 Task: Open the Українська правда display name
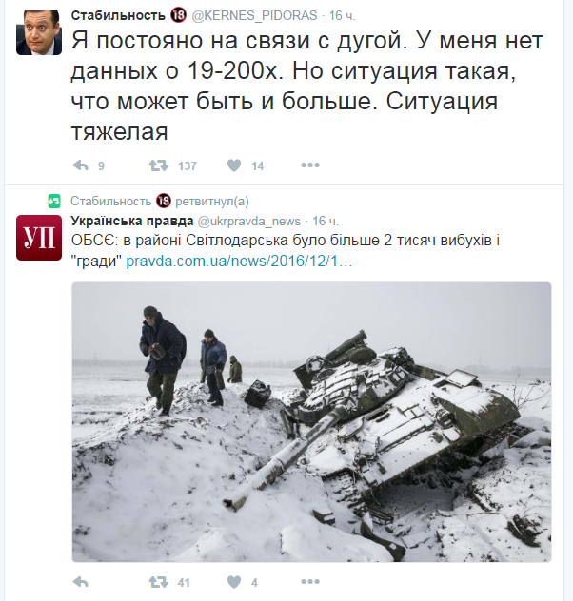pos(132,221)
